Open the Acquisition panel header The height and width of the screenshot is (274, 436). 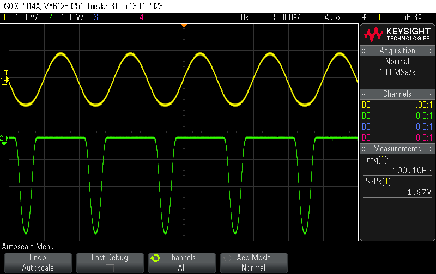[x=397, y=51]
